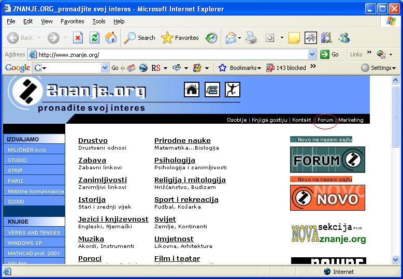Image resolution: width=403 pixels, height=279 pixels.
Task: Open the Messenger icon in the toolbar
Action: 343,38
